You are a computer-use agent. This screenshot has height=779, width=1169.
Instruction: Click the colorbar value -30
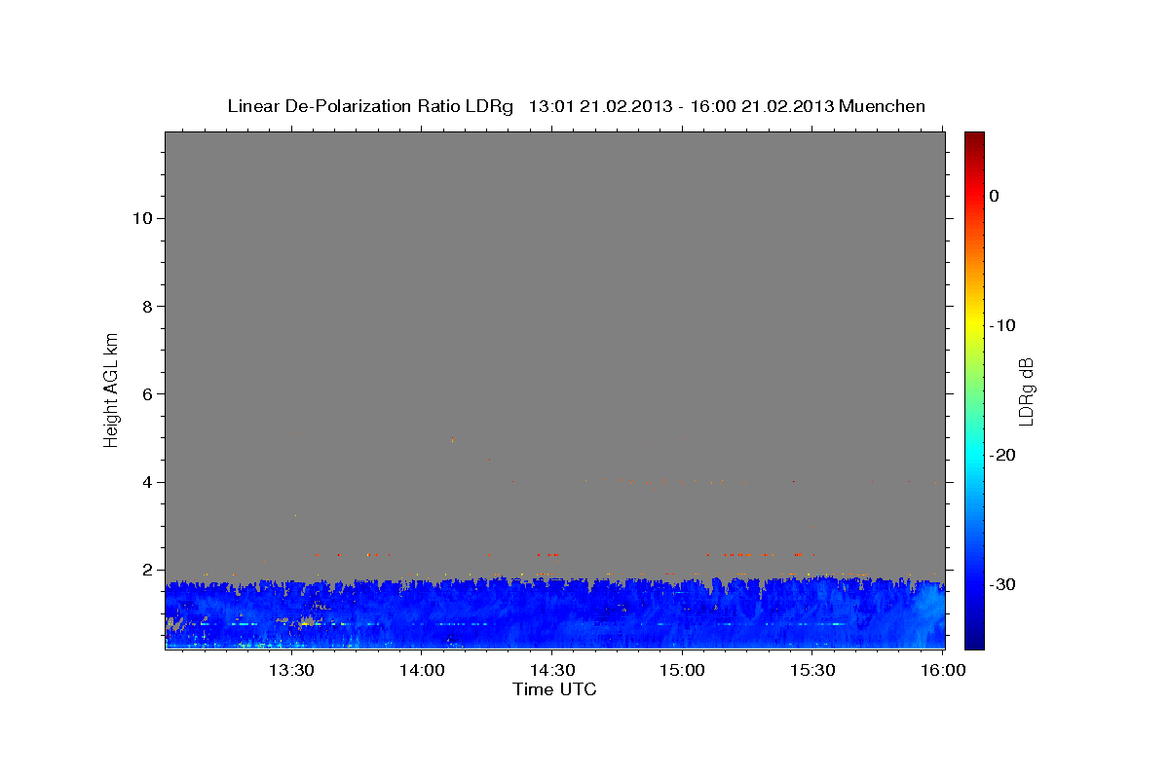coord(1003,584)
